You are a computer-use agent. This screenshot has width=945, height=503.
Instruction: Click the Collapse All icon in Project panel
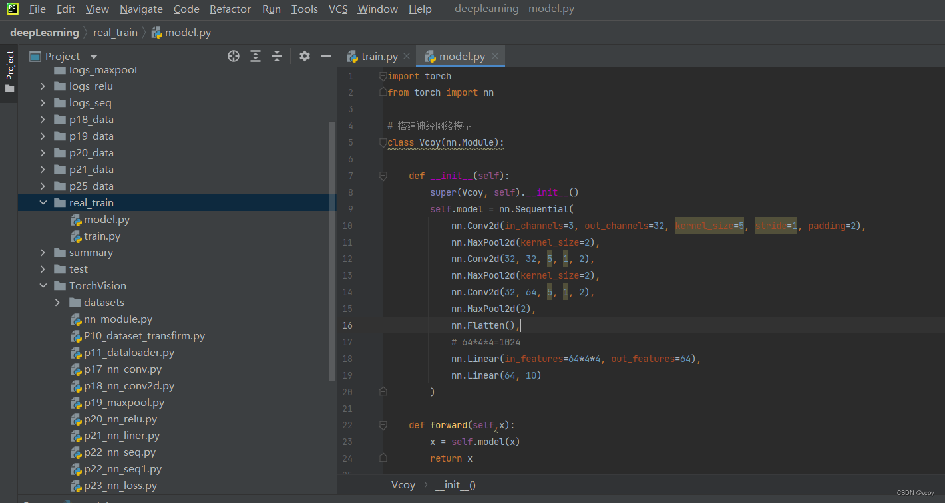(277, 56)
